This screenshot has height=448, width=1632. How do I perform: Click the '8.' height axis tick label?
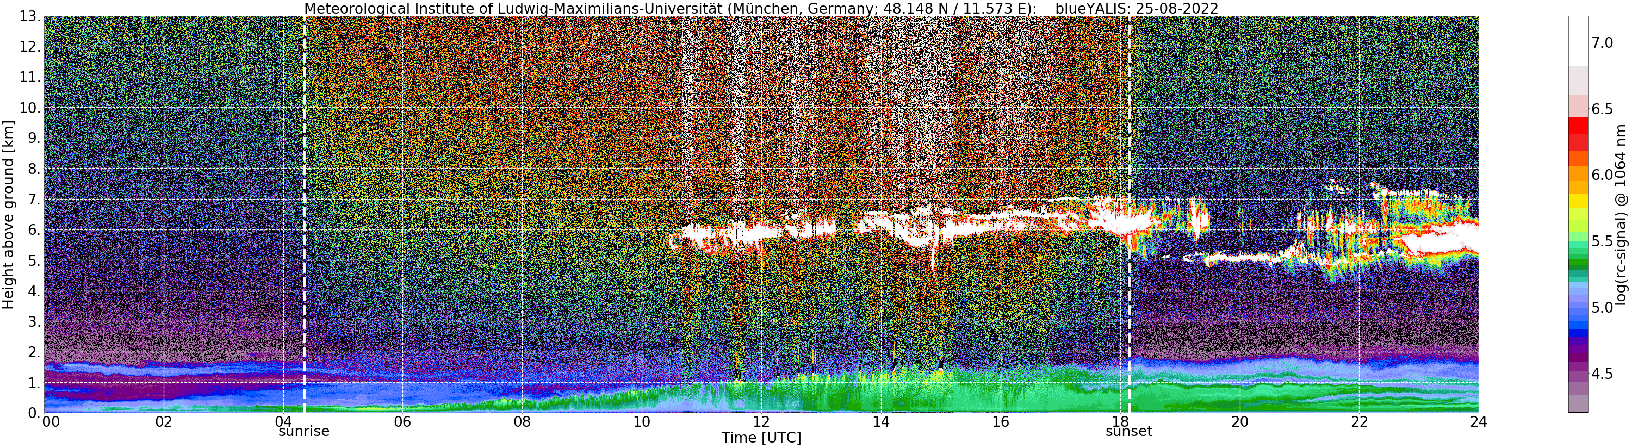34,169
